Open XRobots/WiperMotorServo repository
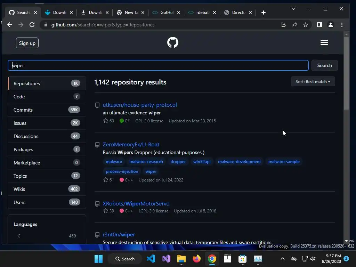This screenshot has width=356, height=267. pyautogui.click(x=136, y=203)
